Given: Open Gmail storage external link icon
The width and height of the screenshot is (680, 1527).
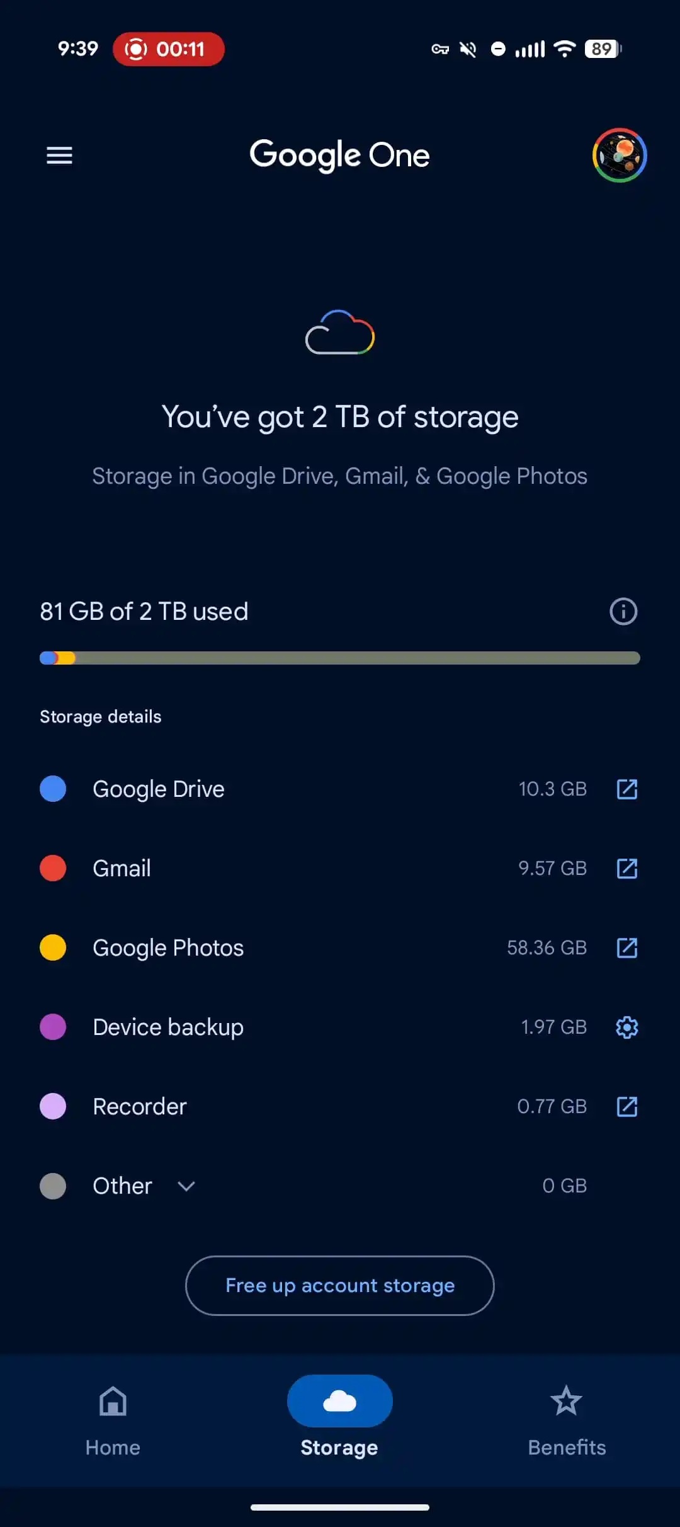Looking at the screenshot, I should point(626,868).
